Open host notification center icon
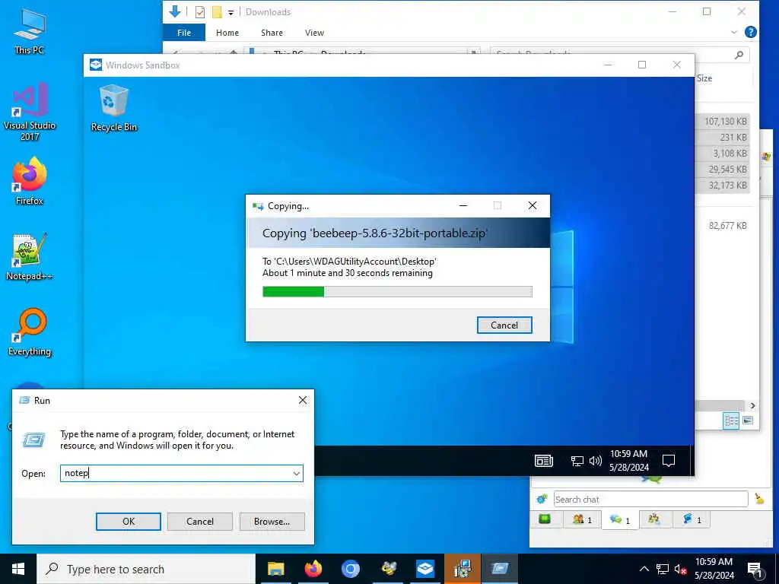 [x=755, y=569]
